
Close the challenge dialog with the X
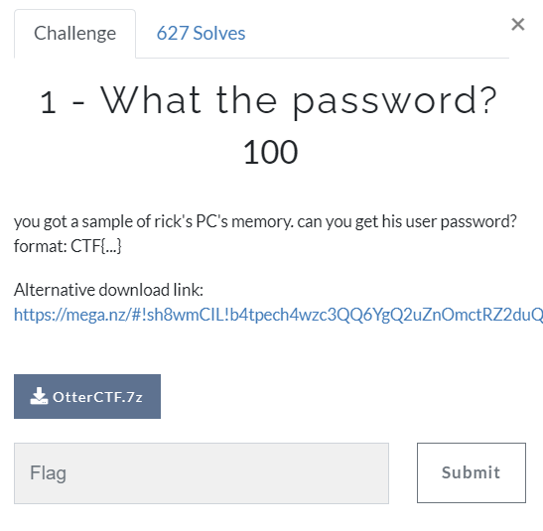coord(518,24)
